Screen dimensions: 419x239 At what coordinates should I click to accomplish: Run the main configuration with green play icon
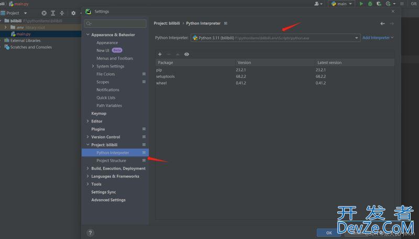point(361,4)
